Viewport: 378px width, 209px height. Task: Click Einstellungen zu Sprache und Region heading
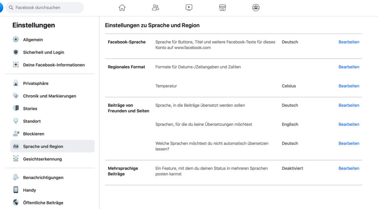152,25
